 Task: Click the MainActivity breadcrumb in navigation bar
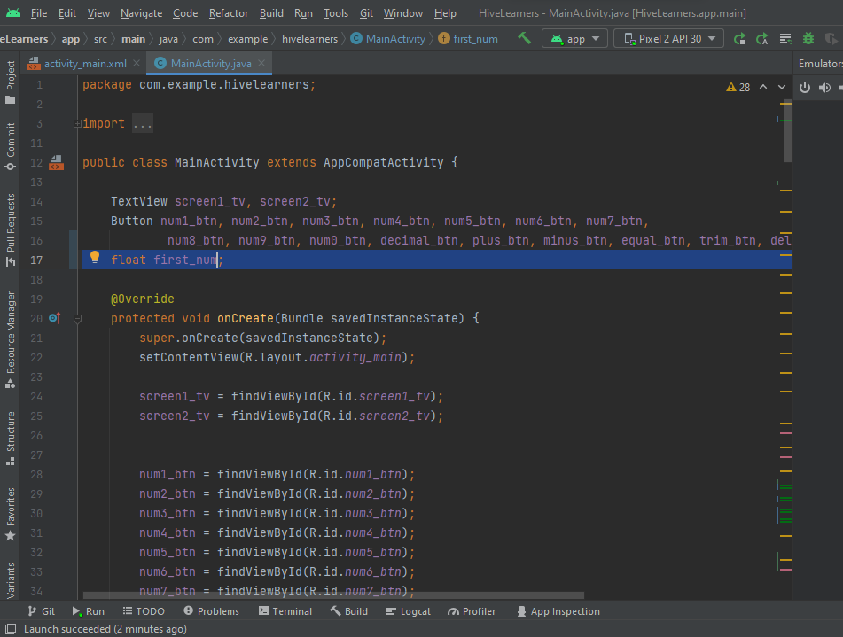(387, 39)
